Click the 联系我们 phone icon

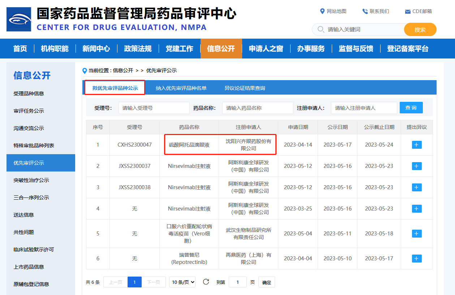coord(365,11)
